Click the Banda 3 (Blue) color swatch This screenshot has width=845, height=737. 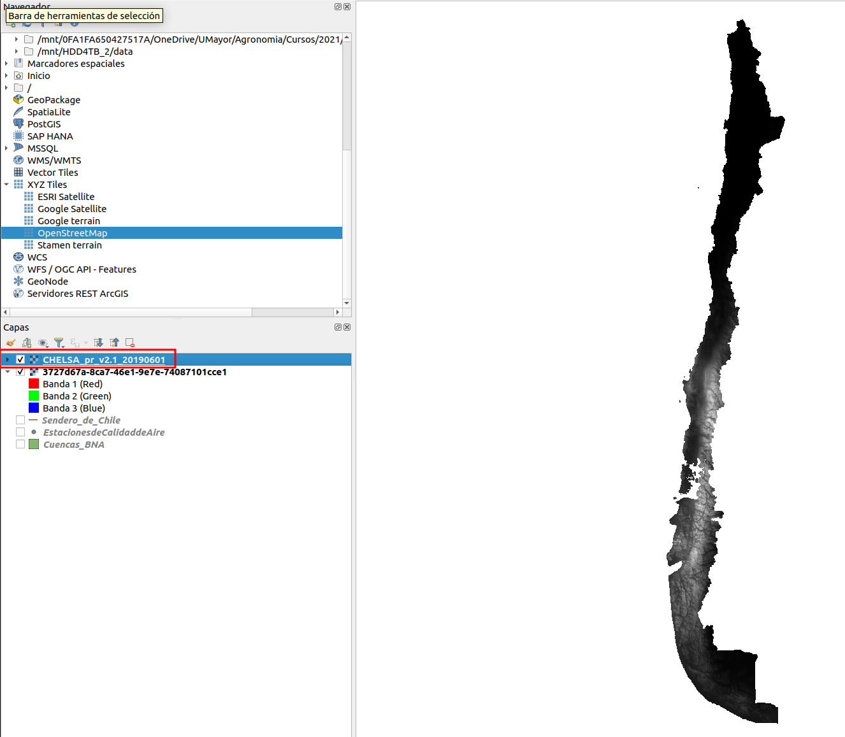[x=34, y=408]
